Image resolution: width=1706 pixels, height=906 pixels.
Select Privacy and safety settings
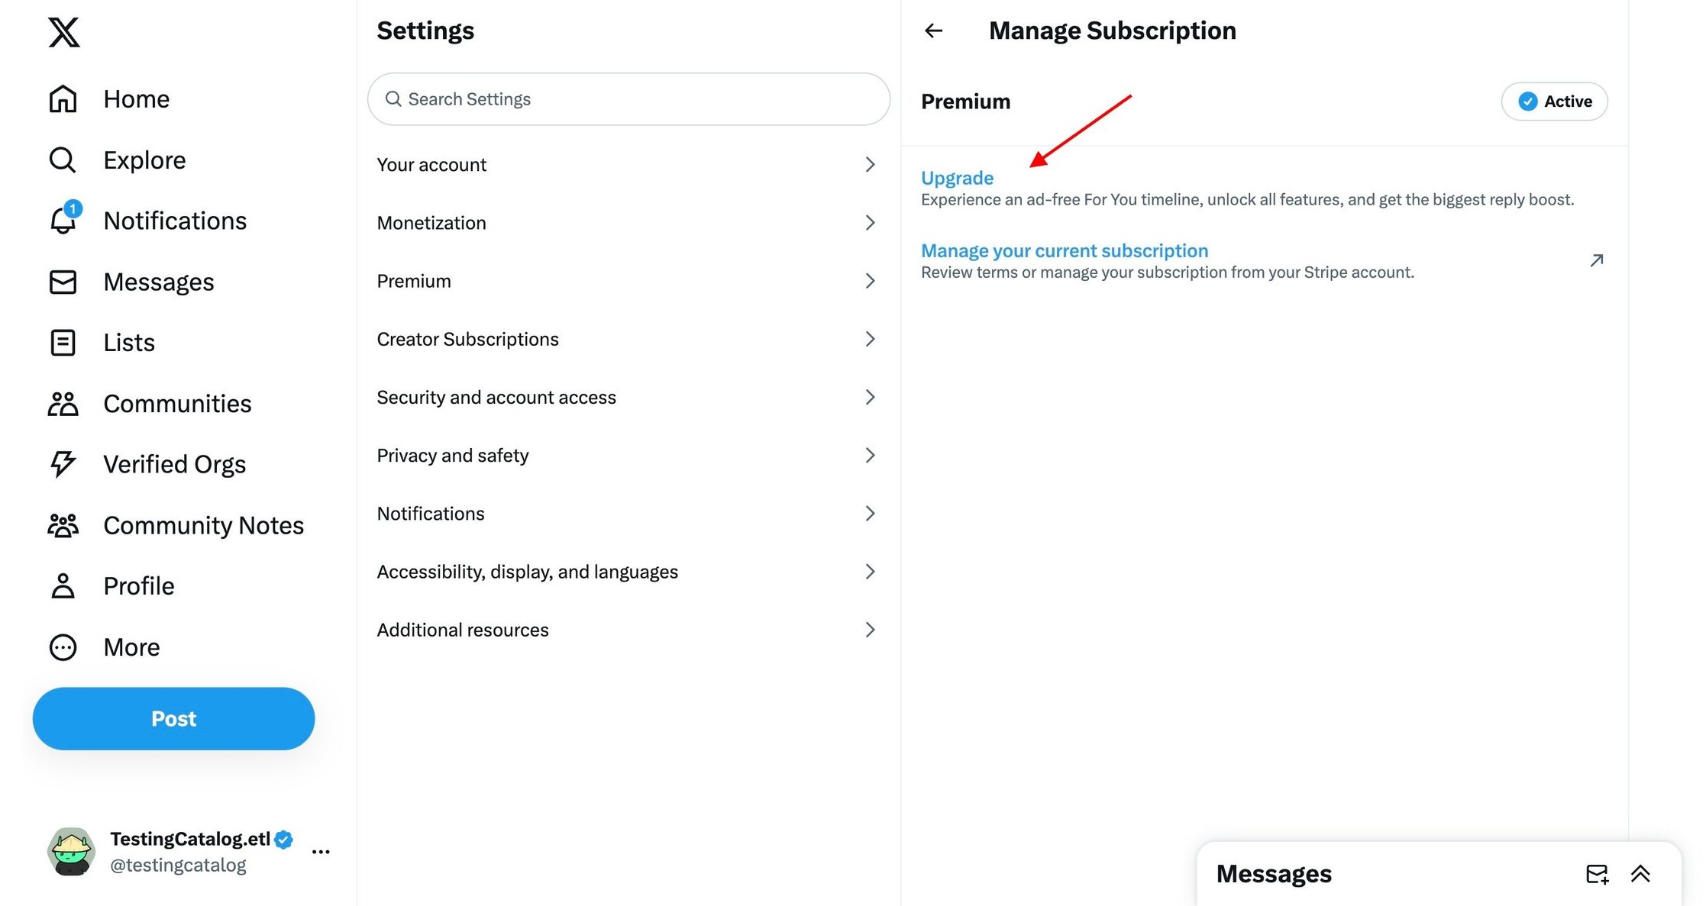[x=626, y=456]
